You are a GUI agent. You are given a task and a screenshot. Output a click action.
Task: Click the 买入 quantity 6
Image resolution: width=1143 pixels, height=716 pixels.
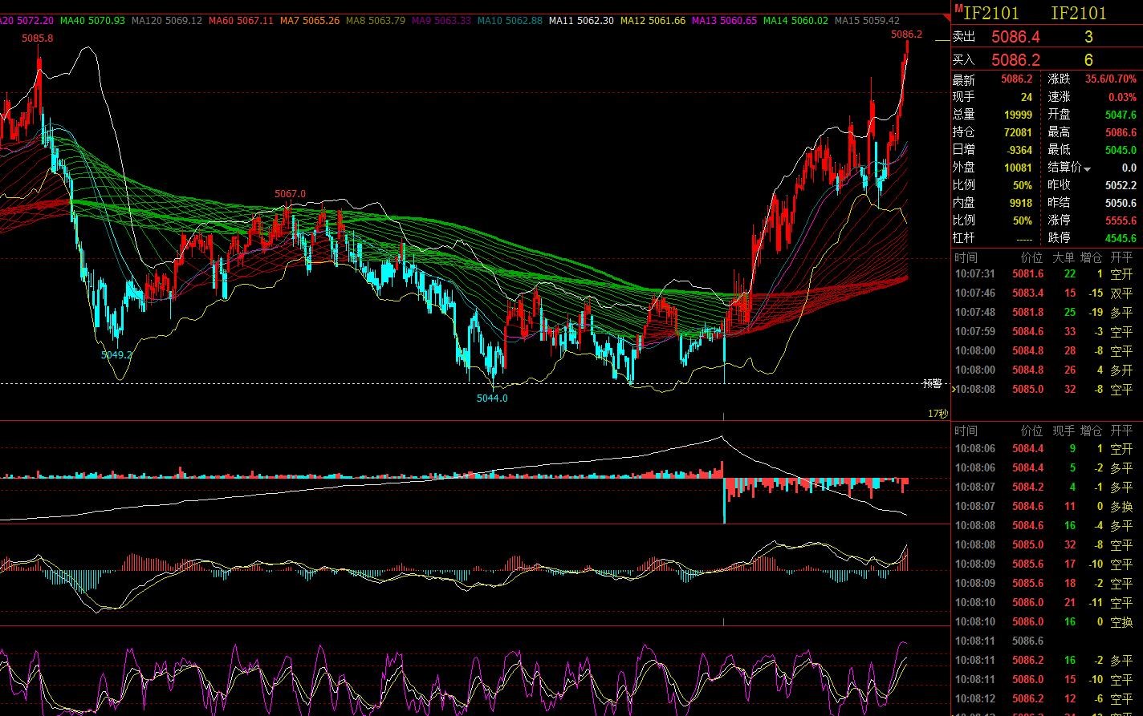[1088, 60]
